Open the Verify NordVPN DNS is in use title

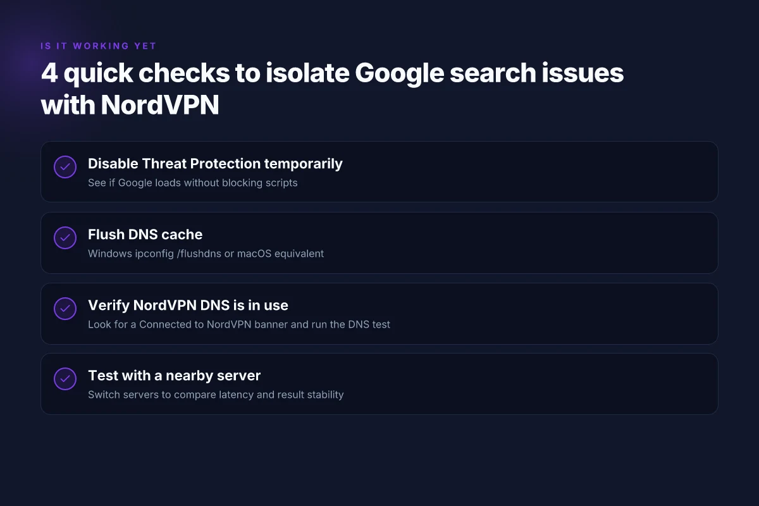[188, 305]
